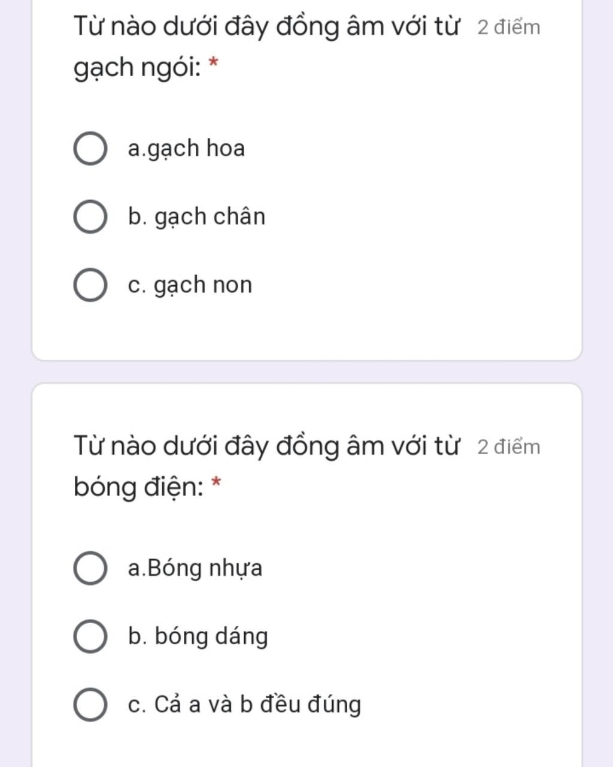Click the purple gap between the two question cards
Screen dimensions: 613x767
pos(306,372)
